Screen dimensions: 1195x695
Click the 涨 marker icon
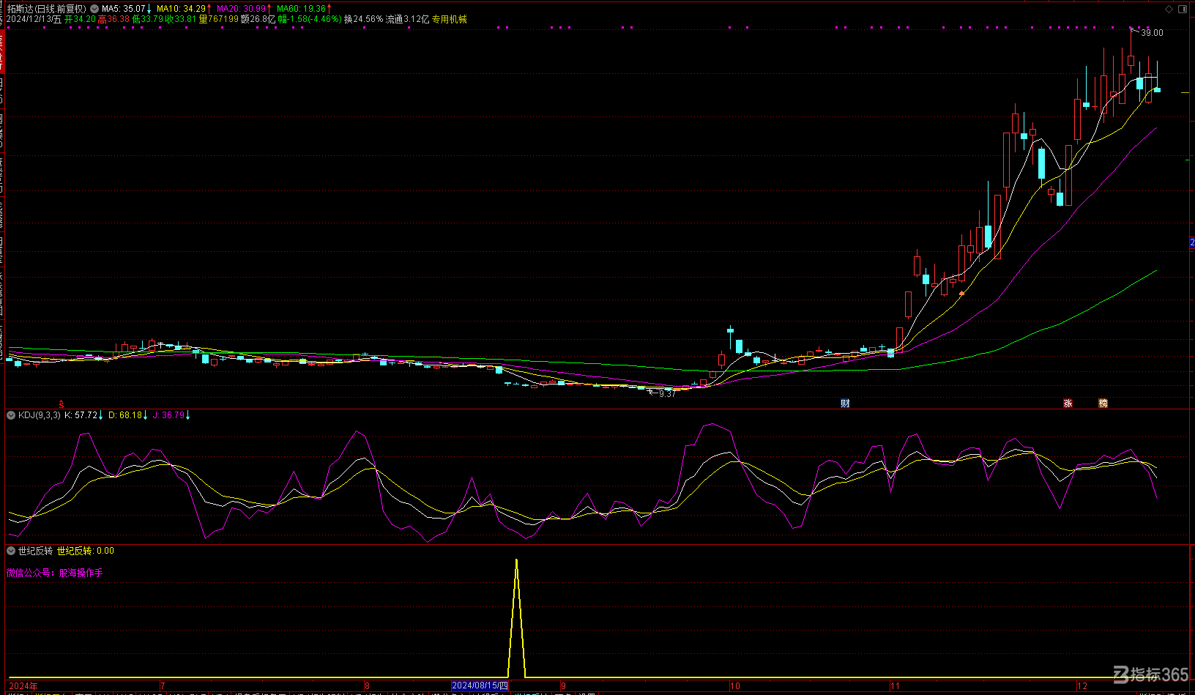(x=1068, y=404)
